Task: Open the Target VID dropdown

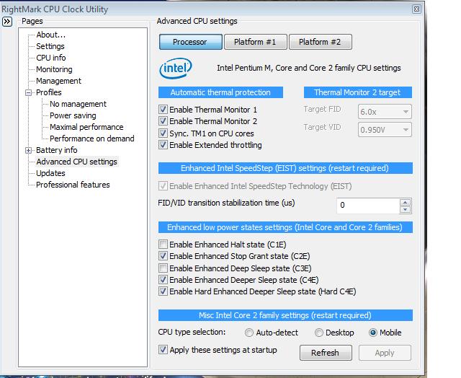Action: click(385, 130)
